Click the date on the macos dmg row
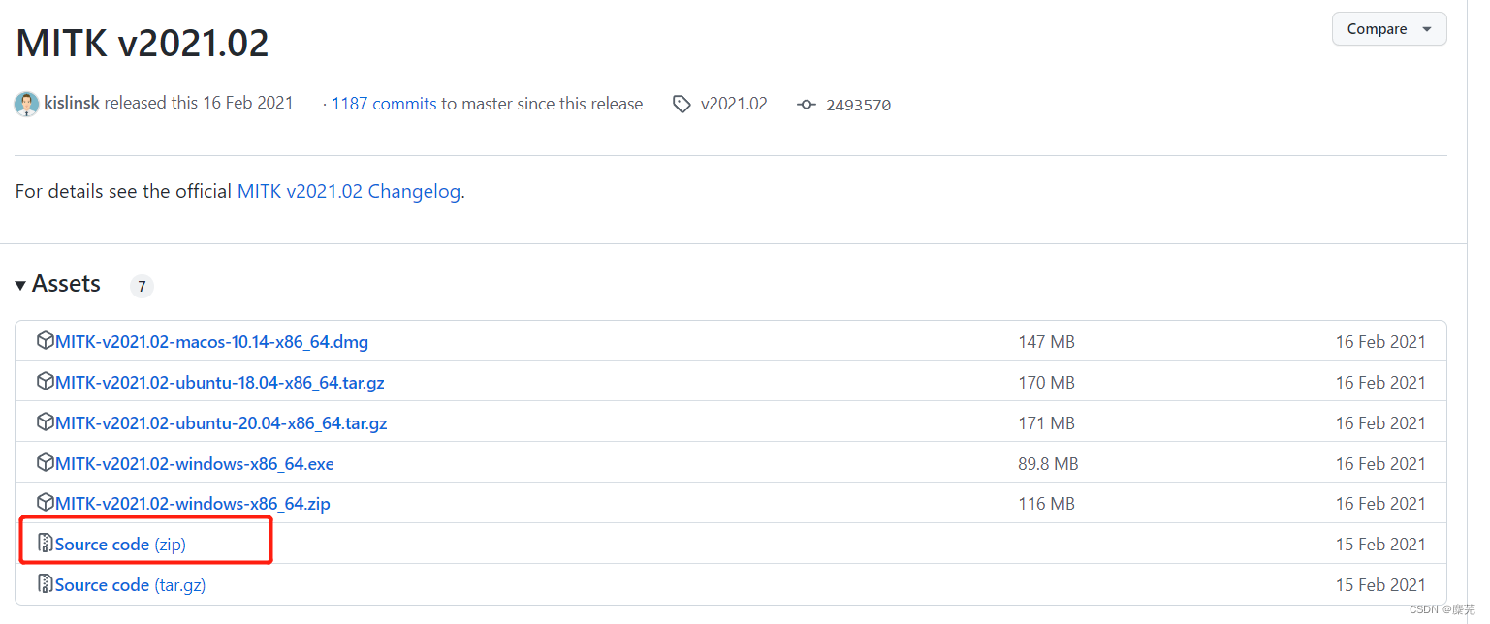The height and width of the screenshot is (624, 1490). (1380, 342)
